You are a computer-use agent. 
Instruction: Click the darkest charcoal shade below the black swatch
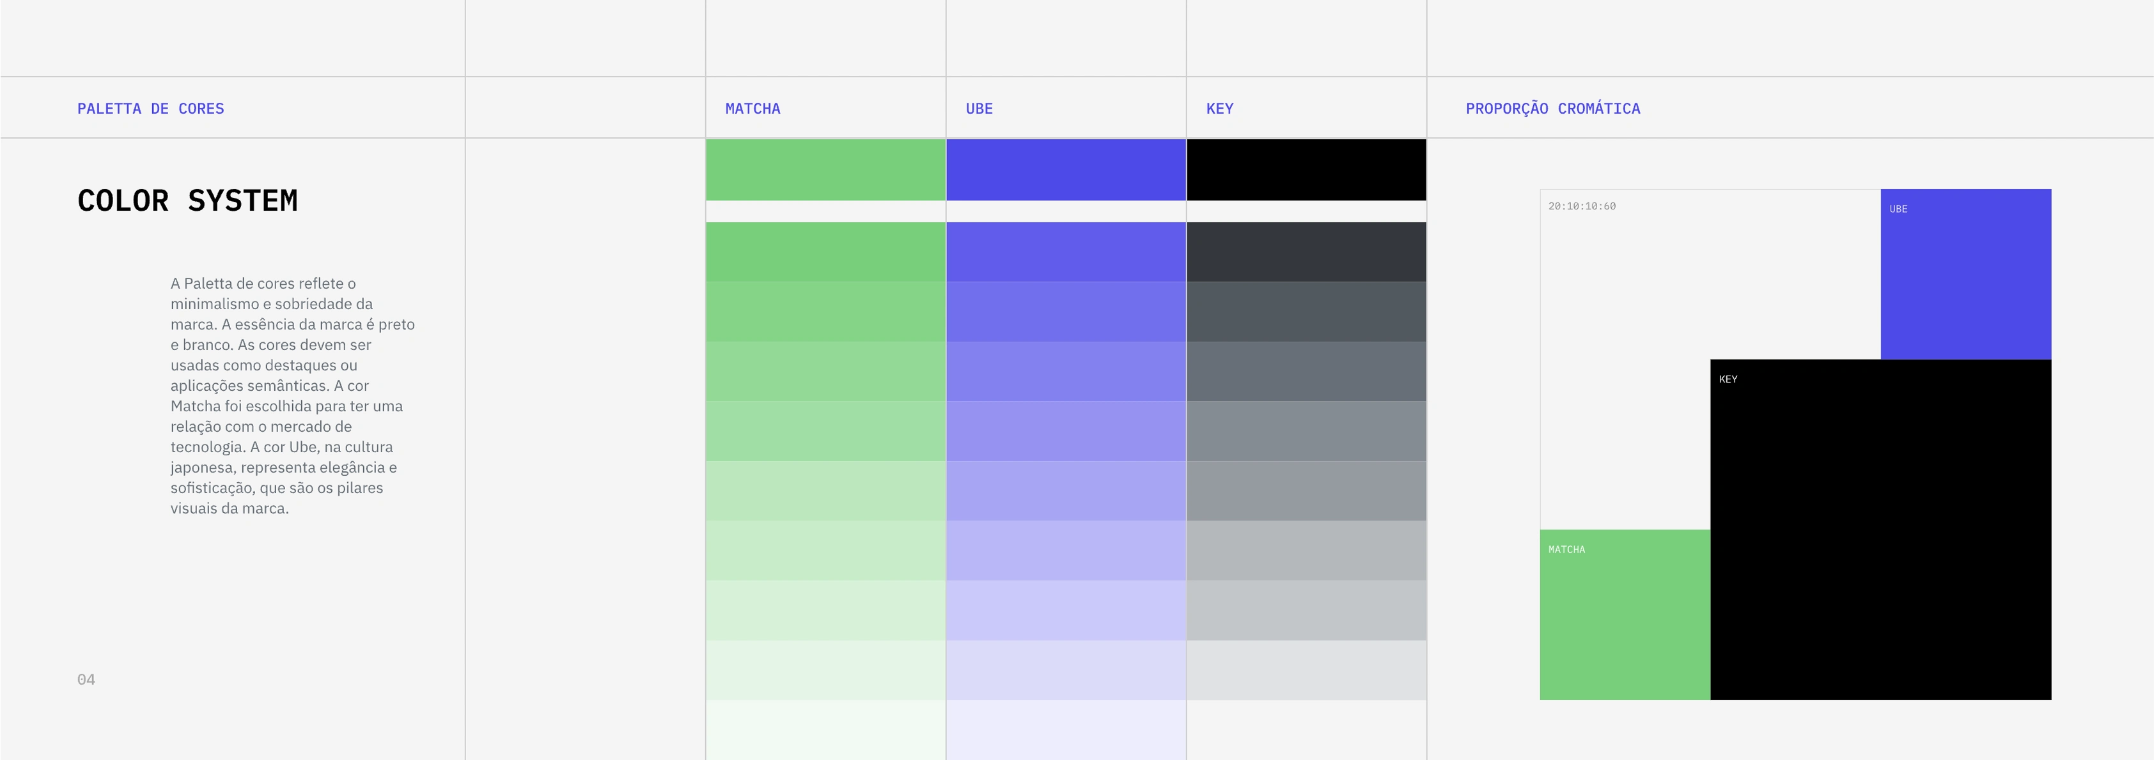click(1306, 252)
